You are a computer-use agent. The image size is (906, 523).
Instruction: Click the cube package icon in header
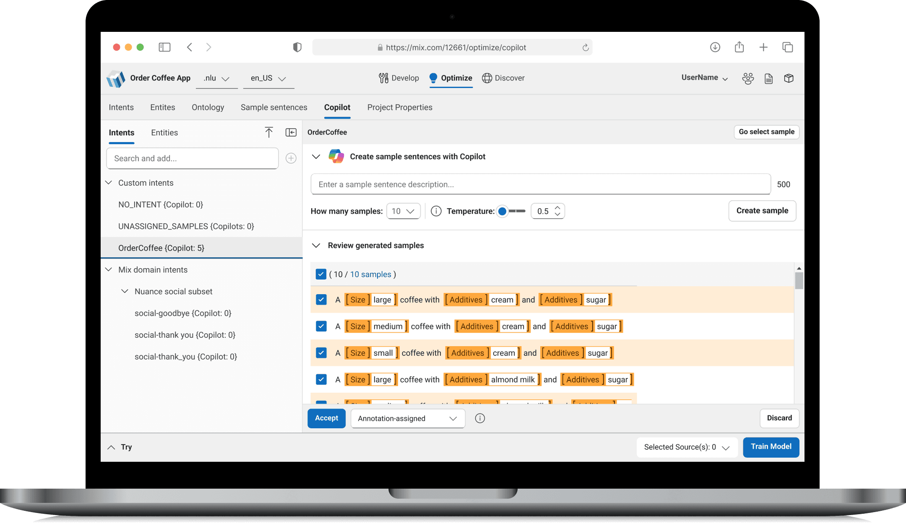(789, 78)
